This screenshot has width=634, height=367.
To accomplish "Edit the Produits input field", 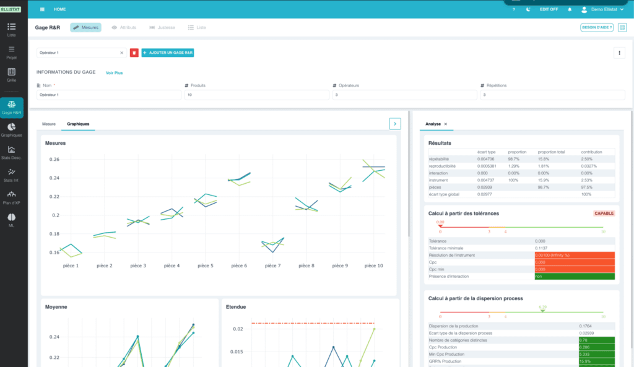I will [x=257, y=95].
